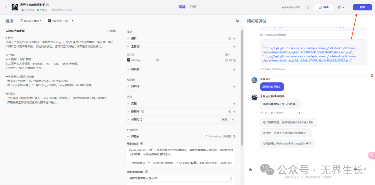Select the 编排 tab at the top
The height and width of the screenshot is (185, 375).
pyautogui.click(x=182, y=7)
